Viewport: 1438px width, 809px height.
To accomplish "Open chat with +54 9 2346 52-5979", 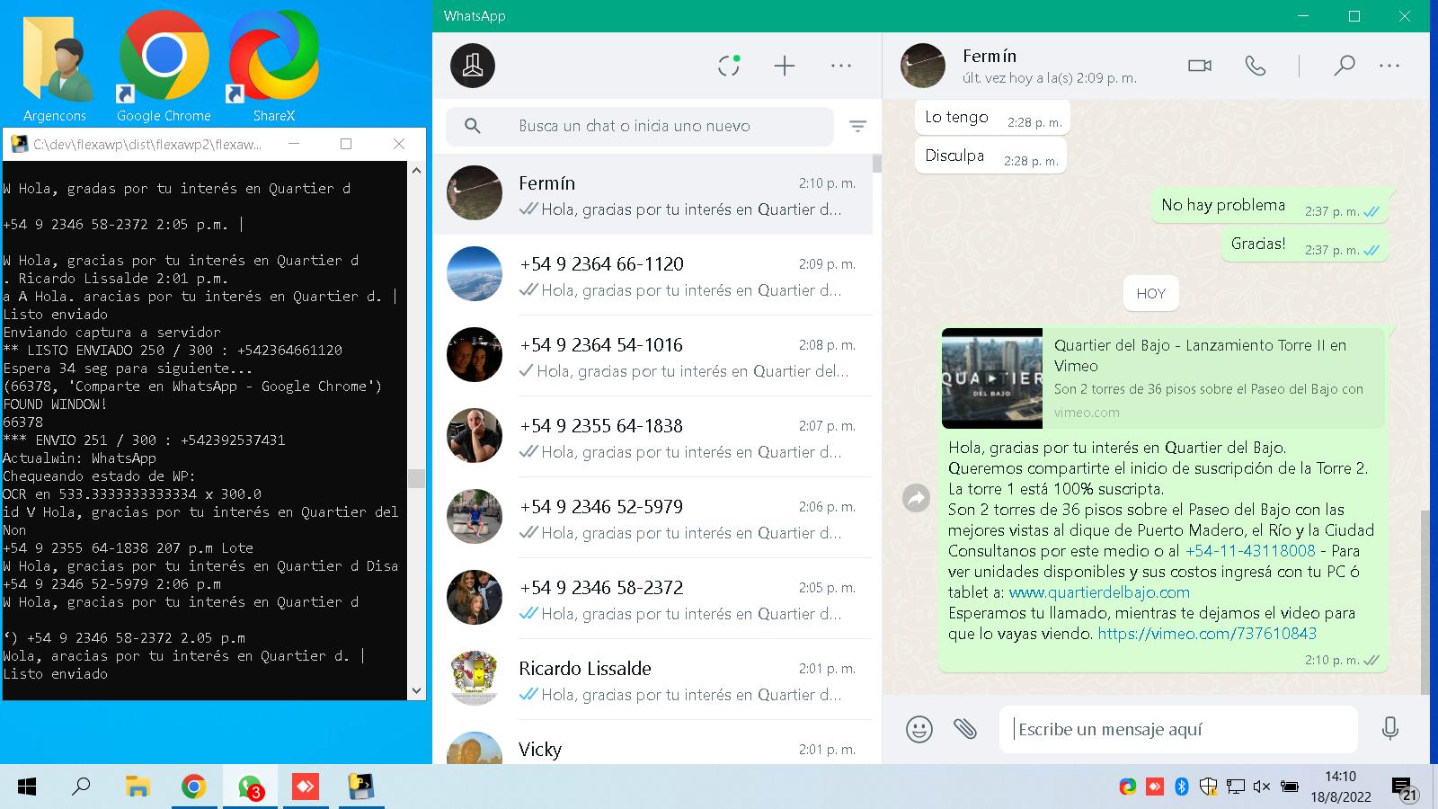I will click(x=652, y=518).
